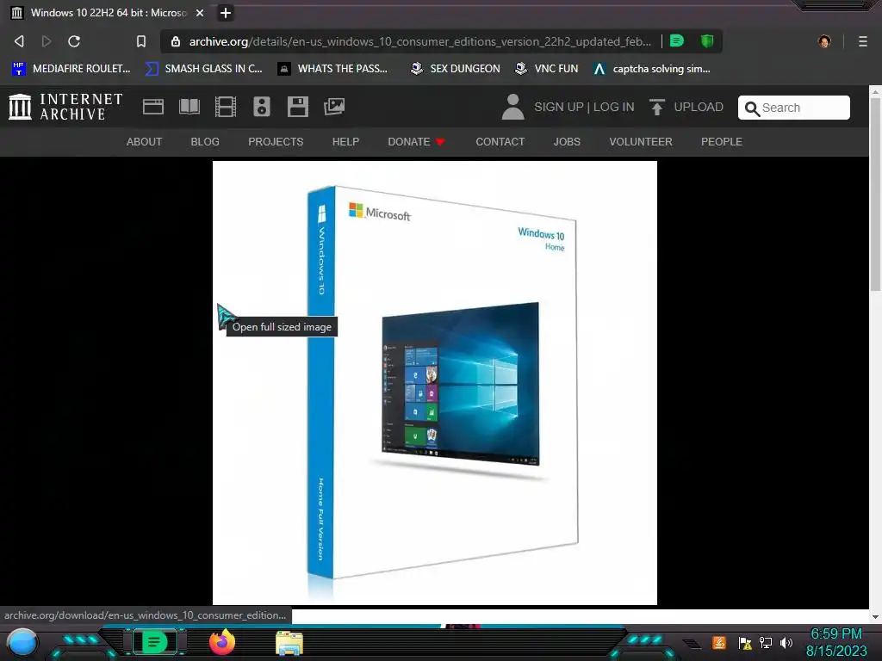Screen dimensions: 882x661
Task: Open the browser profile avatar
Action: pyautogui.click(x=824, y=41)
